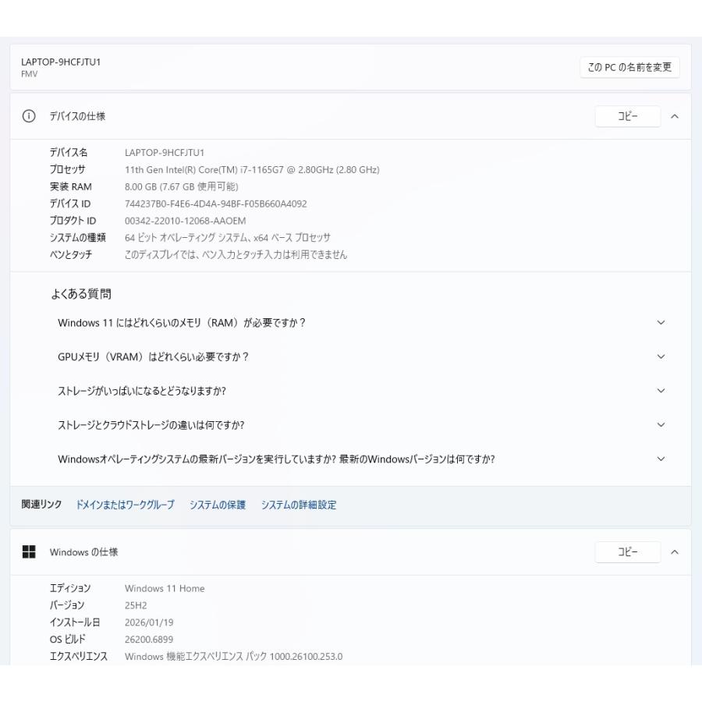Click the 実装 RAM field label
The height and width of the screenshot is (702, 702).
pos(71,186)
